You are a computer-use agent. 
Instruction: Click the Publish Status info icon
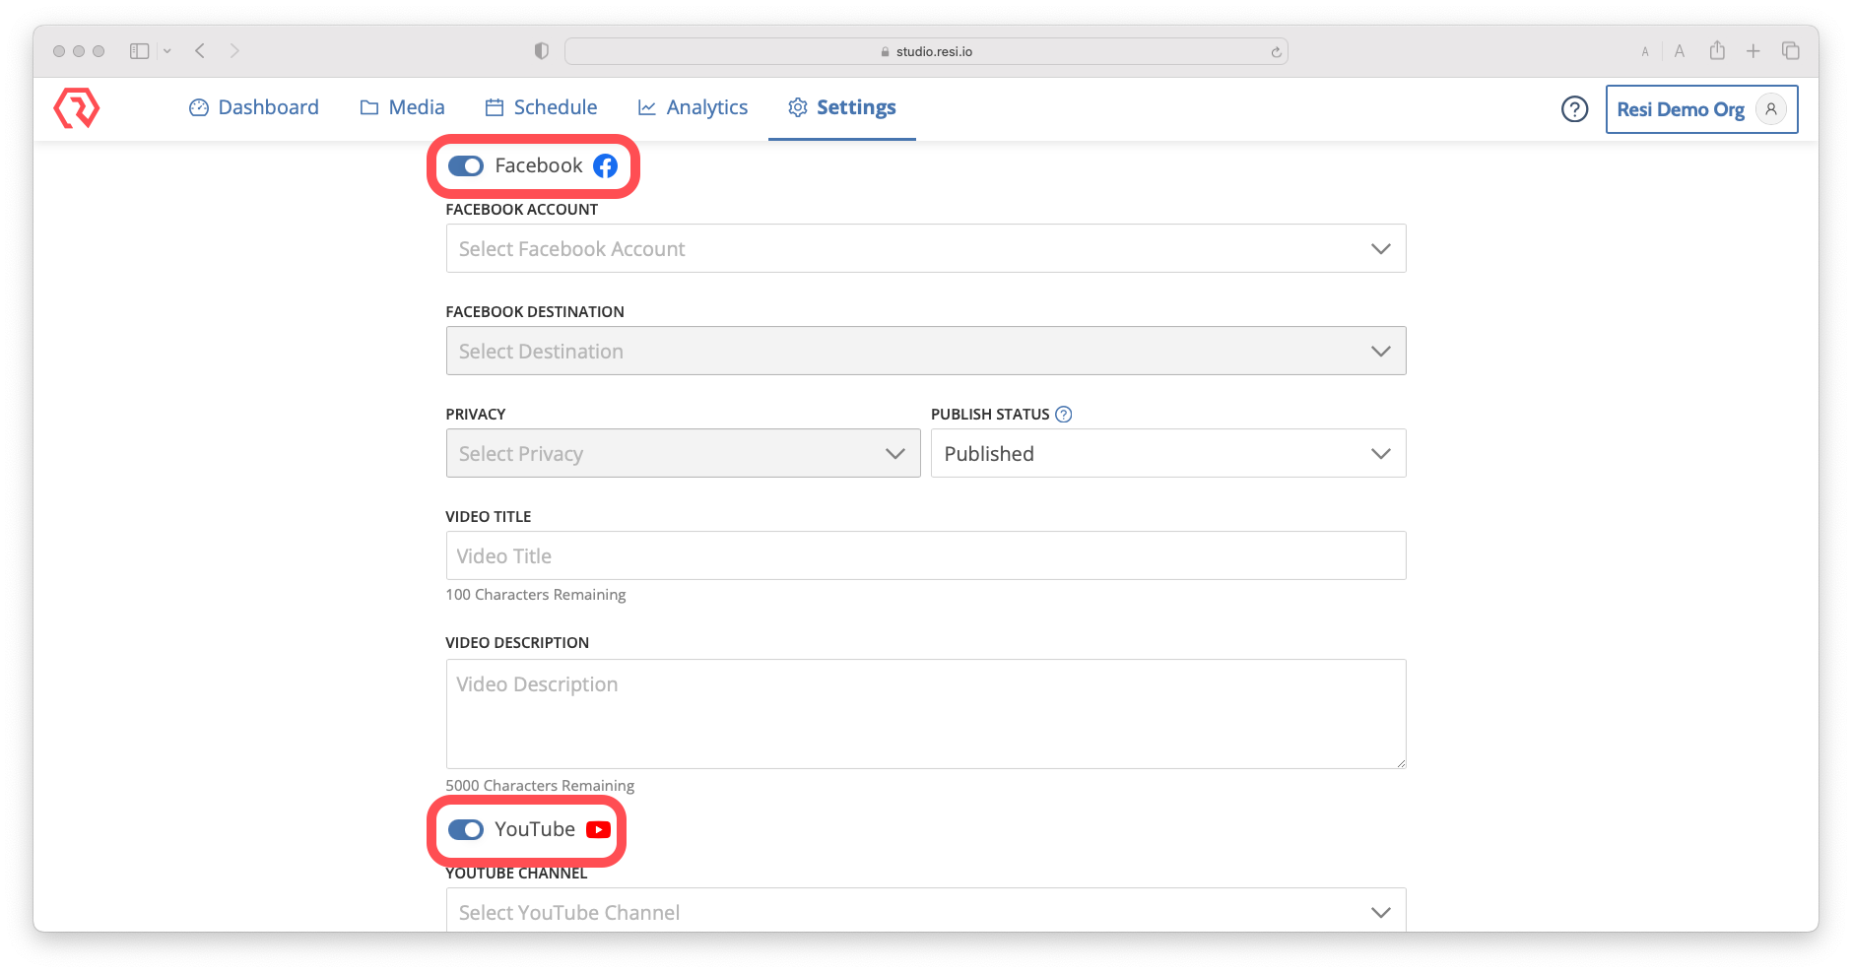coord(1064,415)
